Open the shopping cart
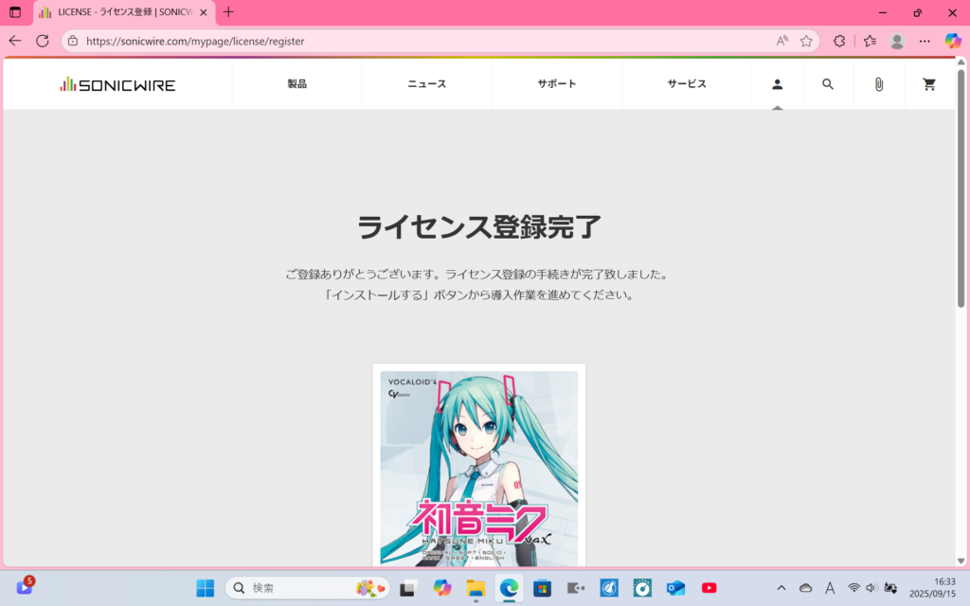This screenshot has height=606, width=970. tap(929, 84)
